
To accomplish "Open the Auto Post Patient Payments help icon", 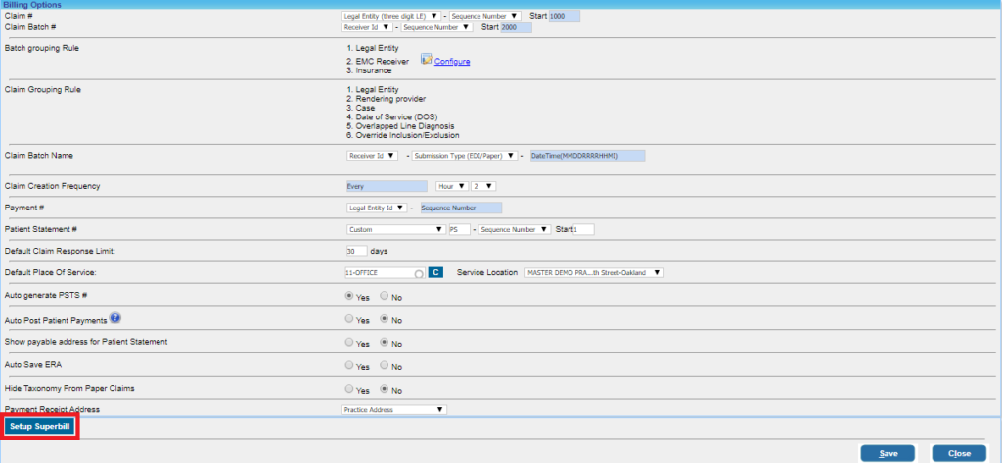I will [x=115, y=318].
